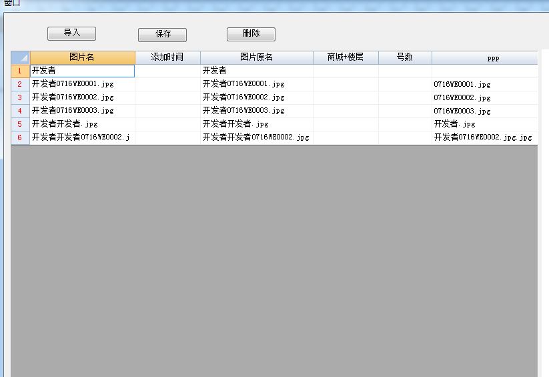
Task: Click the 号数 column header
Action: coord(405,57)
